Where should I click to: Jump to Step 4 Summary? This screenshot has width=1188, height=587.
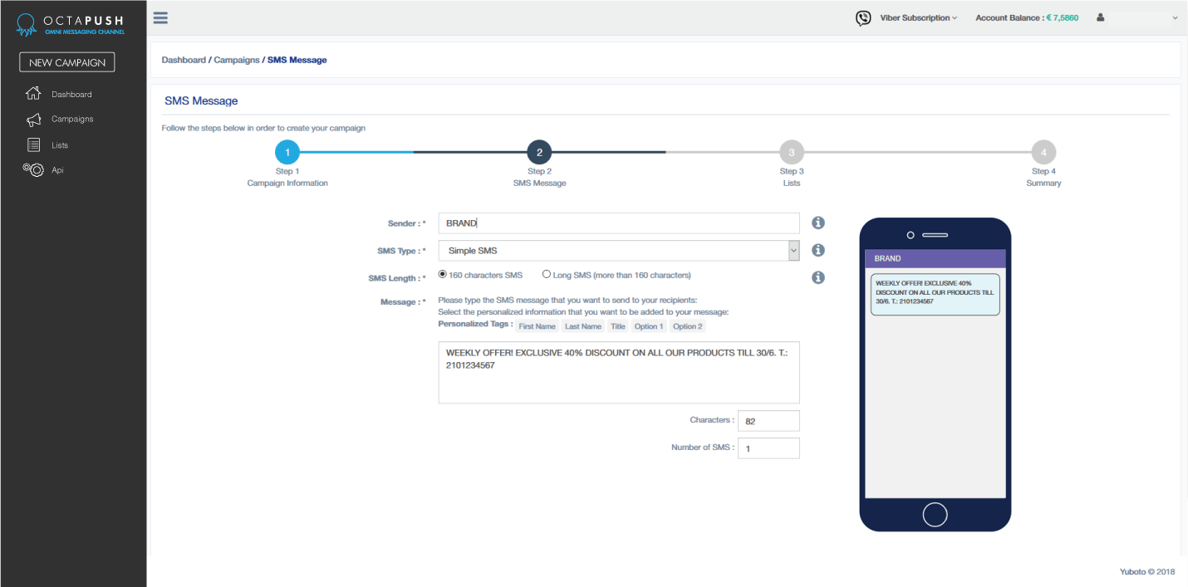tap(1043, 153)
